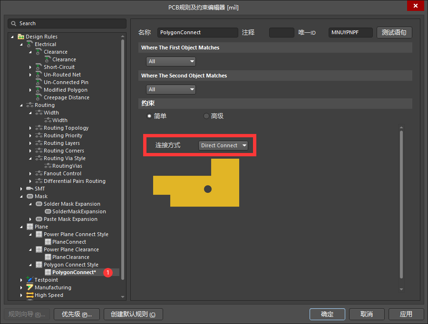The image size is (428, 324).
Task: Click the 注释 comment input field
Action: pos(282,32)
